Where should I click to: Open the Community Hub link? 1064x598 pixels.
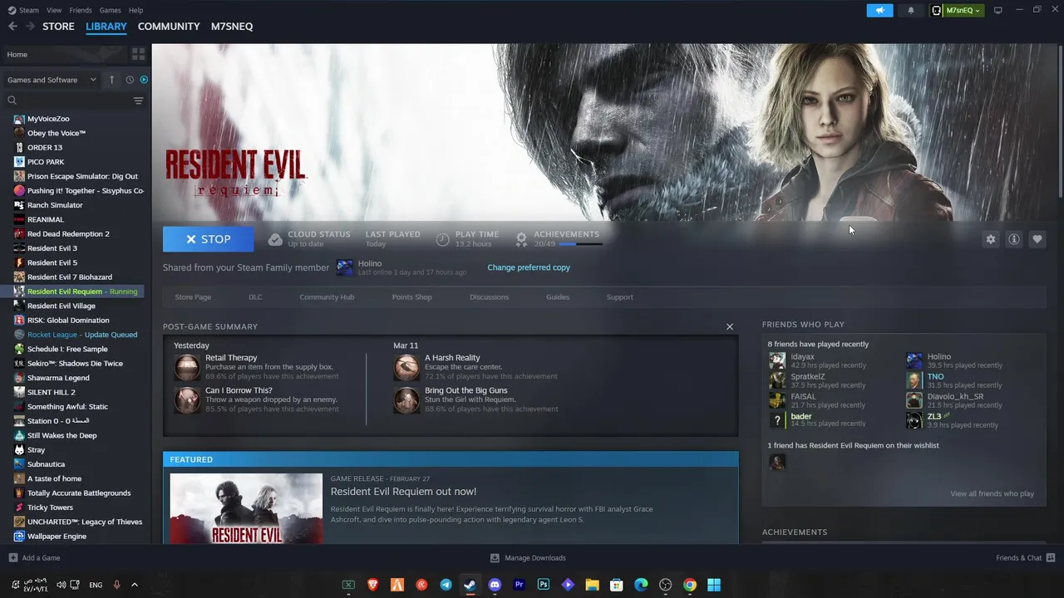pos(327,297)
